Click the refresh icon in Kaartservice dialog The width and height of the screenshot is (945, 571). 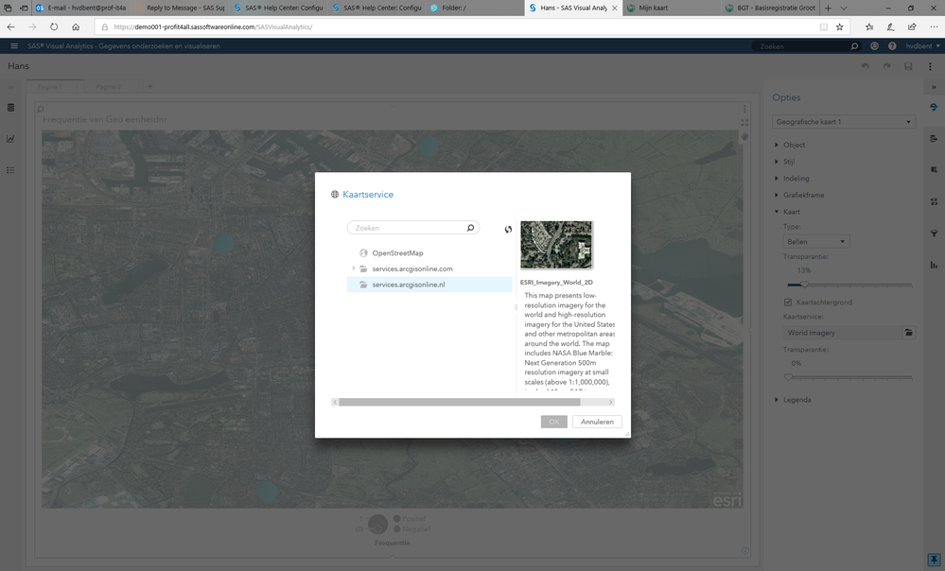(508, 229)
